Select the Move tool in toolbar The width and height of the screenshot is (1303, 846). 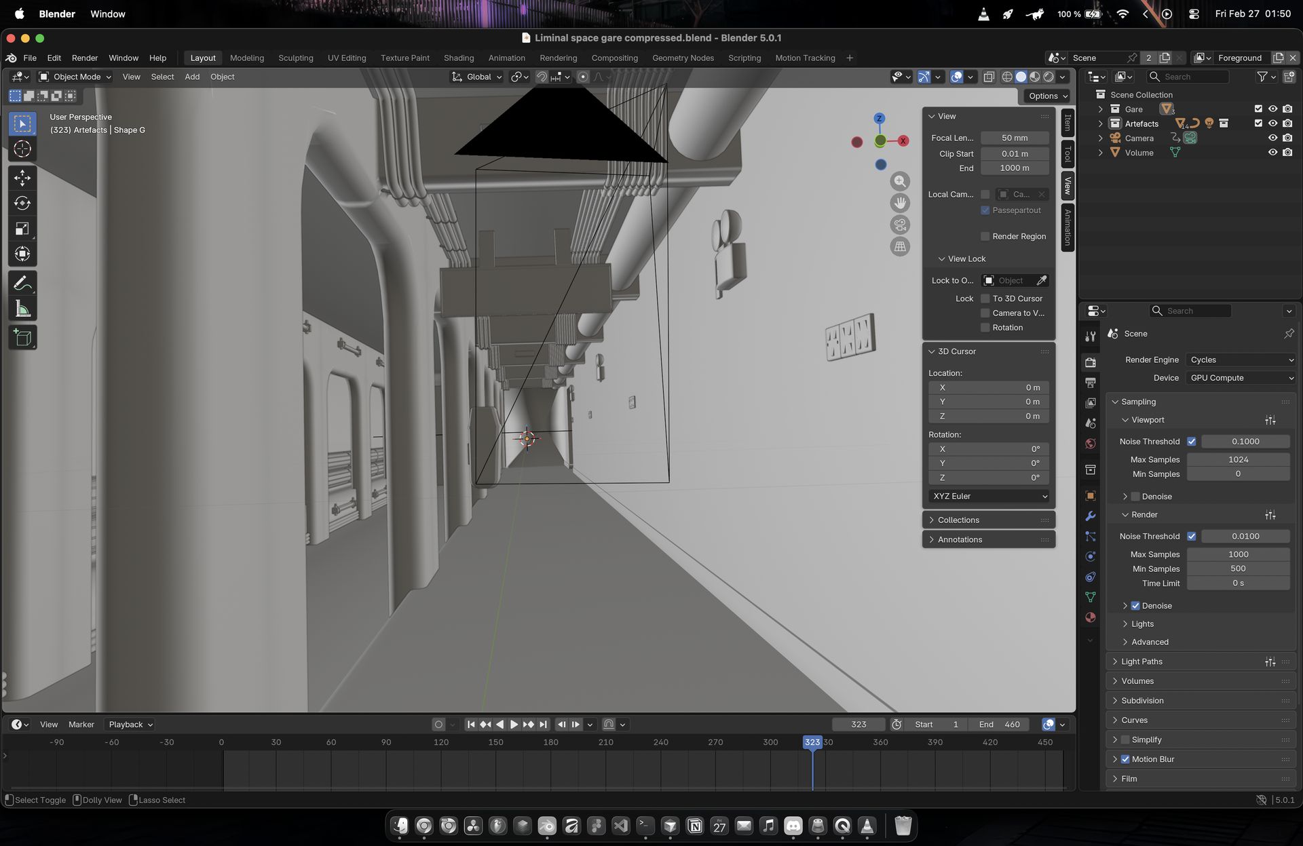(x=22, y=178)
